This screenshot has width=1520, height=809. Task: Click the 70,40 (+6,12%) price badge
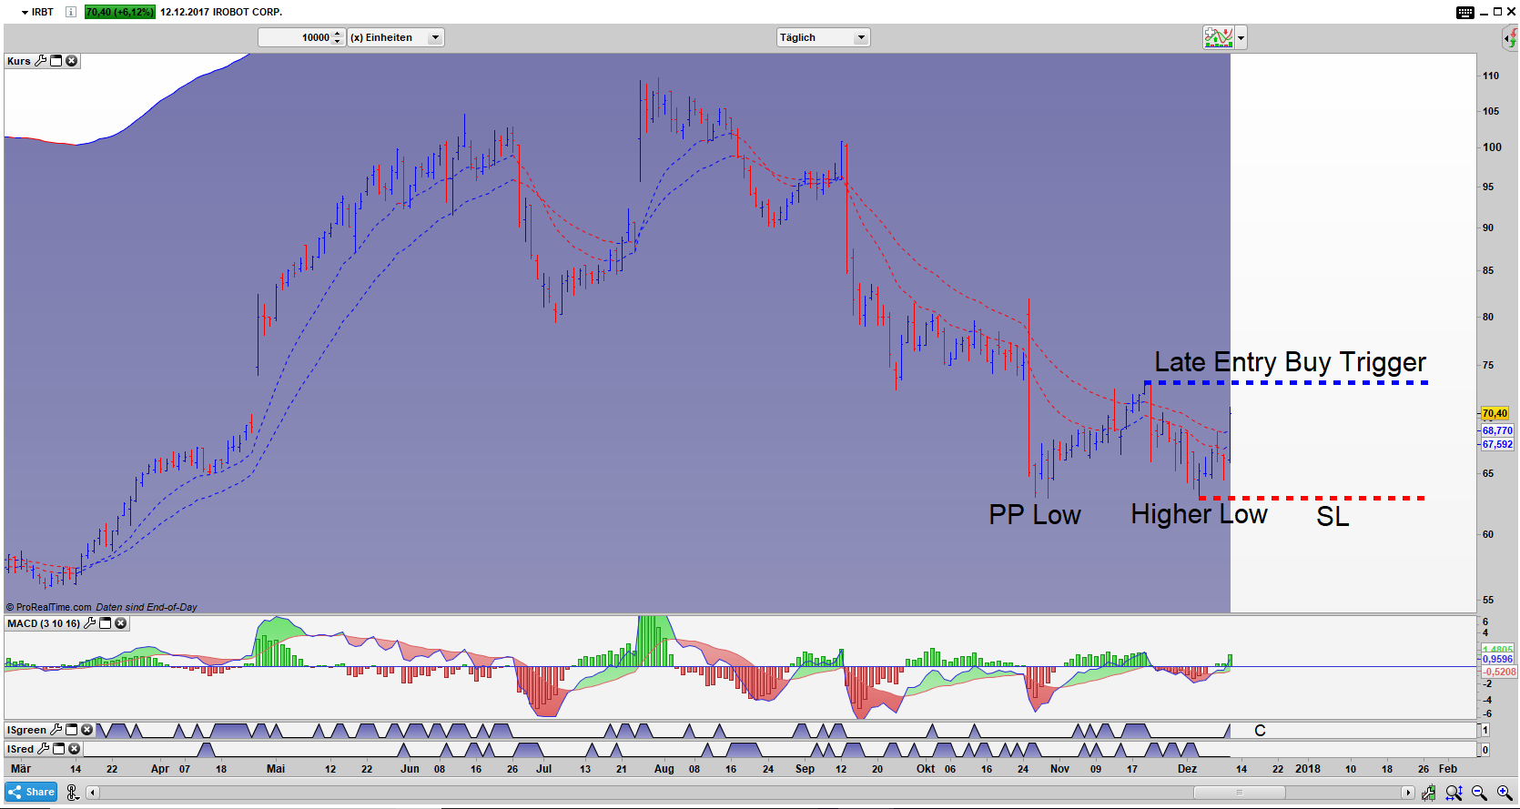(120, 12)
